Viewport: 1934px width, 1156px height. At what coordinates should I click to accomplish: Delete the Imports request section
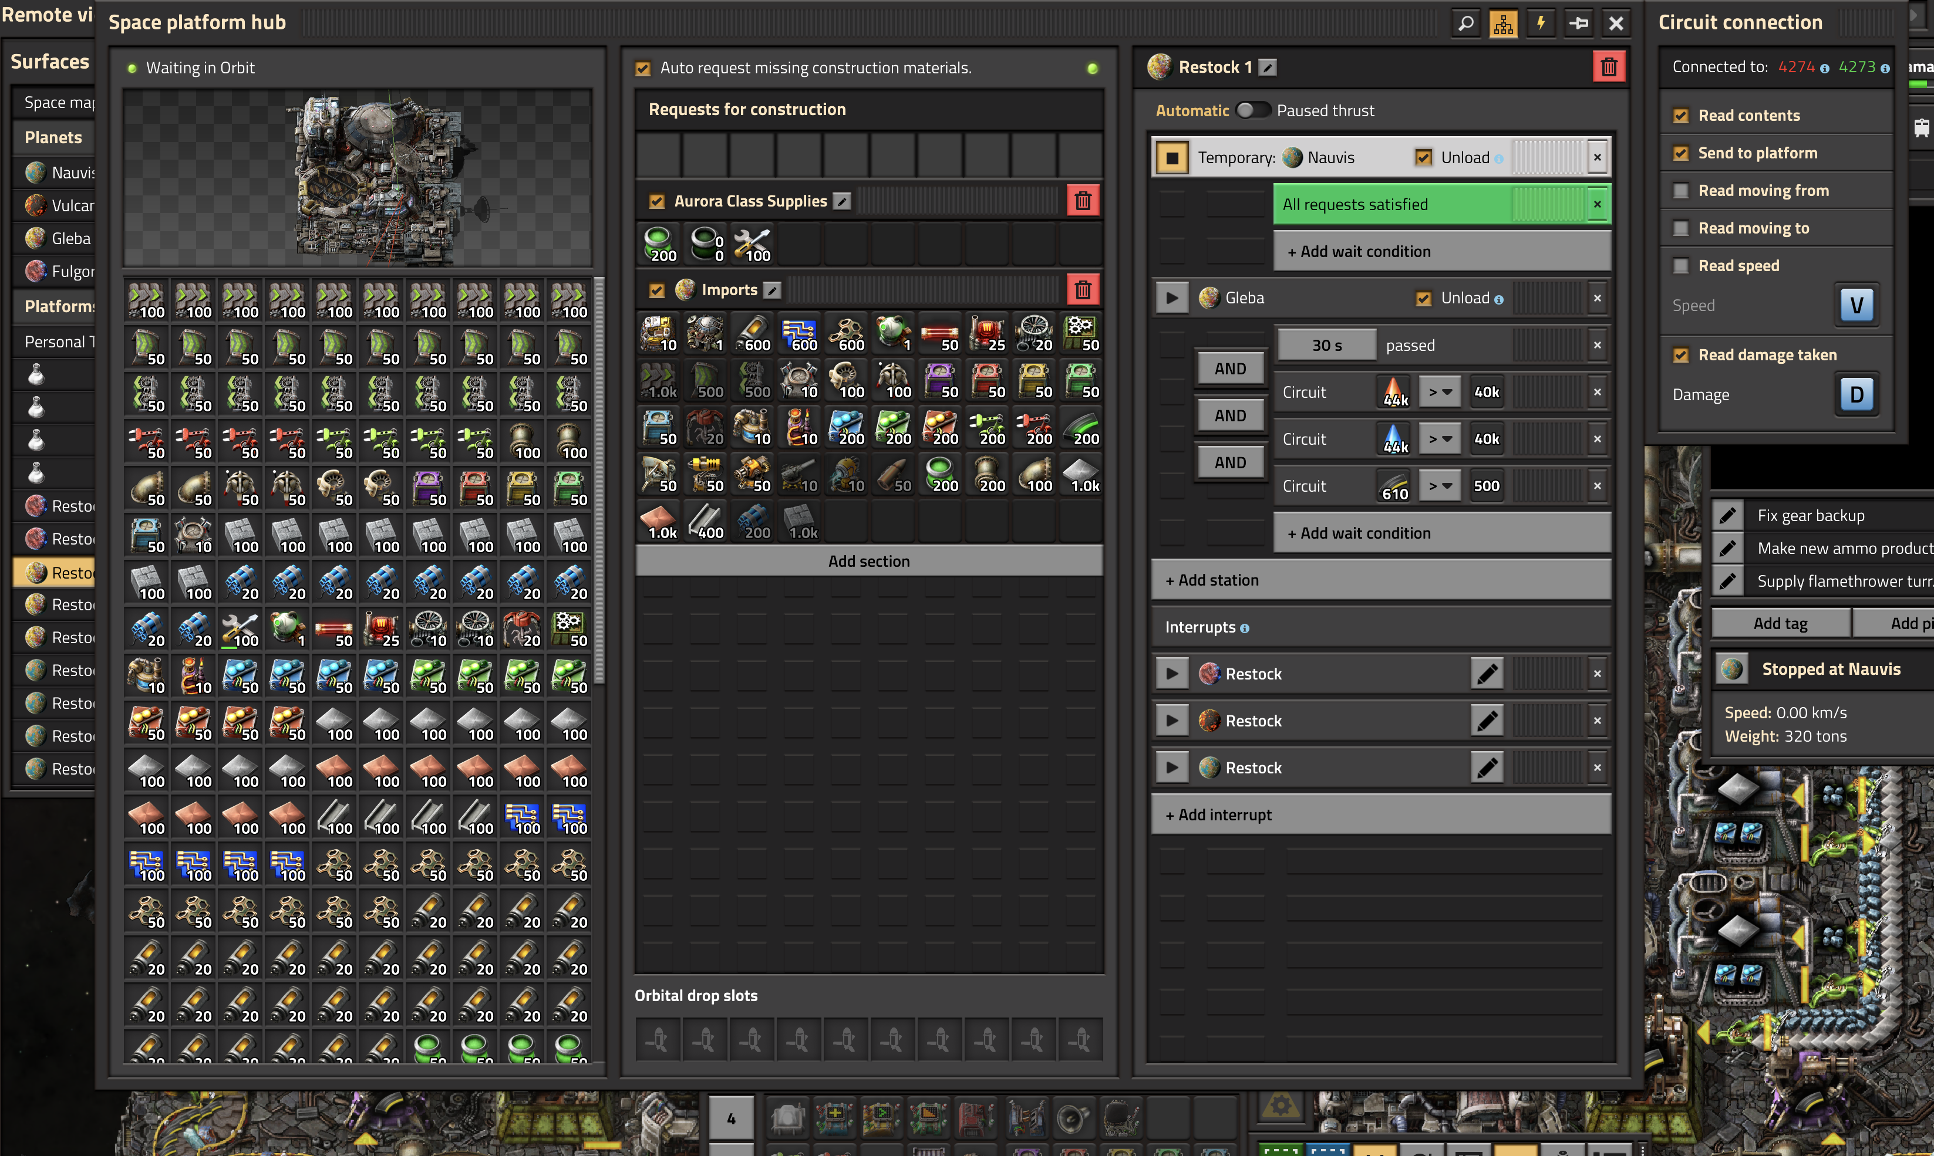1082,290
